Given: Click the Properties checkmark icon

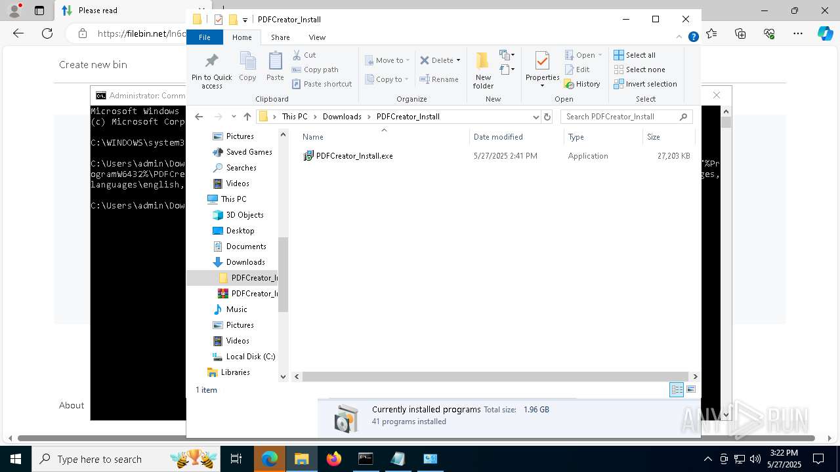Looking at the screenshot, I should (542, 62).
